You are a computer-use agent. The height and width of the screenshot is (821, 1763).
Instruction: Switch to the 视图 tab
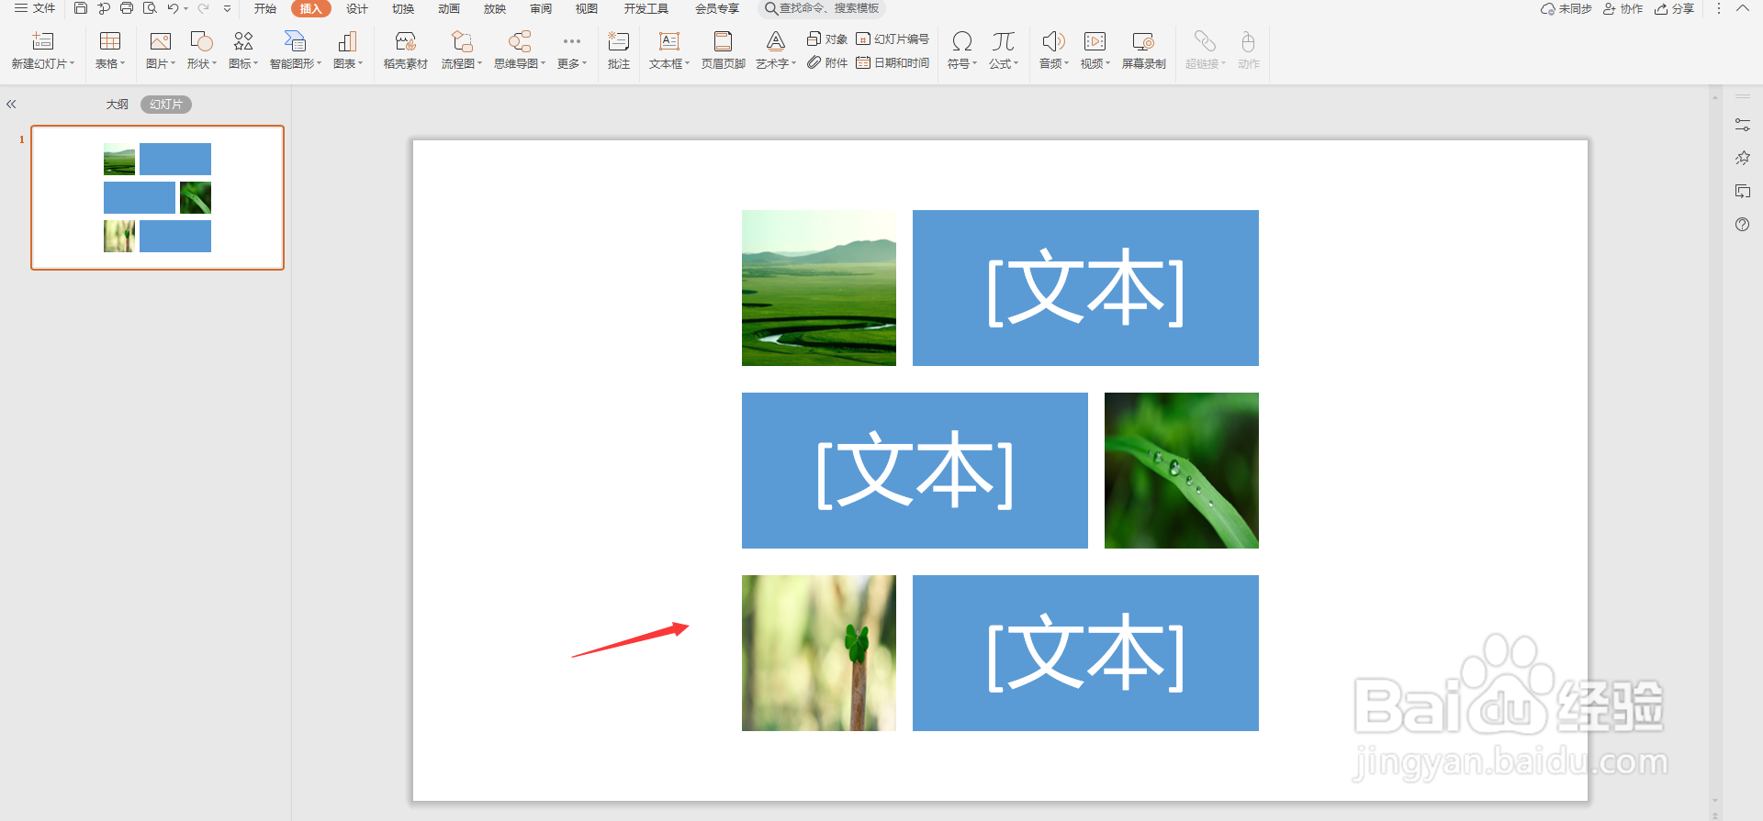587,8
